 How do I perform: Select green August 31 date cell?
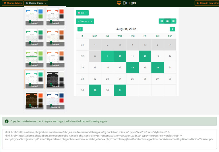[x=120, y=90]
